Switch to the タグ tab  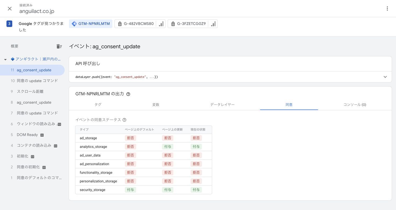pos(98,105)
